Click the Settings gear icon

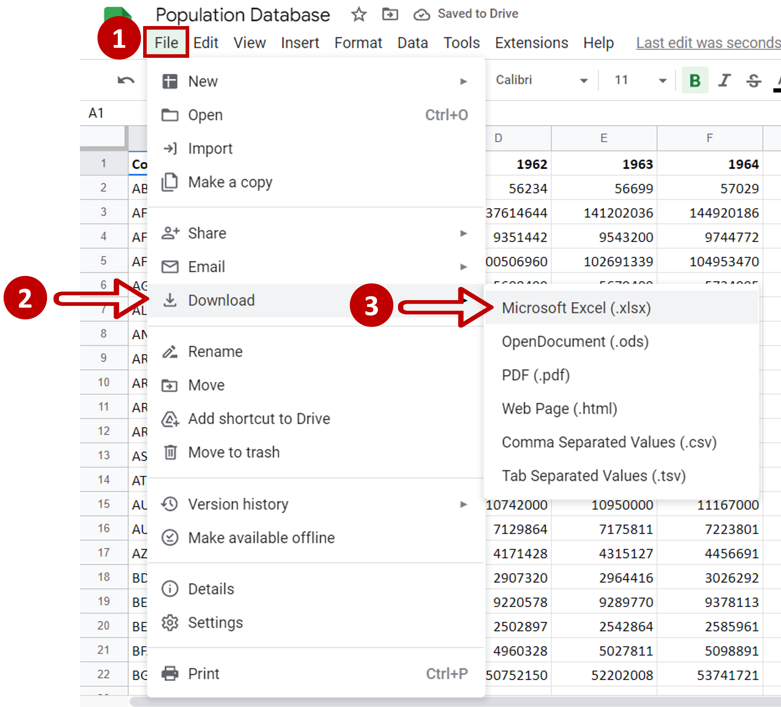tap(170, 622)
